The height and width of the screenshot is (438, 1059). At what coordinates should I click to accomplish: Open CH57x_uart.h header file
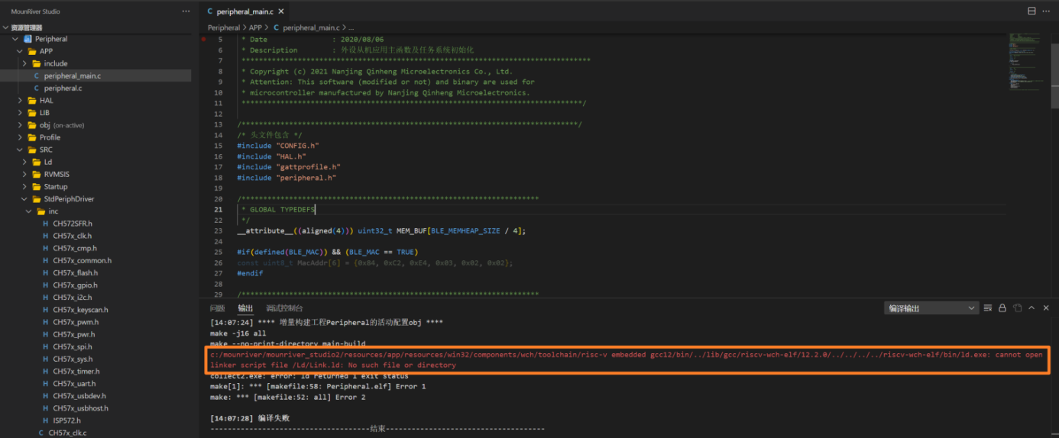[74, 384]
